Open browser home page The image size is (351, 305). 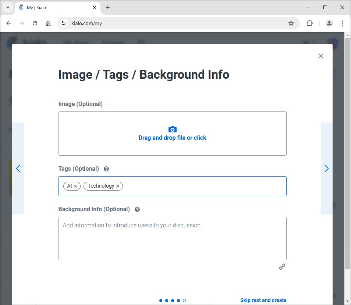pyautogui.click(x=48, y=23)
